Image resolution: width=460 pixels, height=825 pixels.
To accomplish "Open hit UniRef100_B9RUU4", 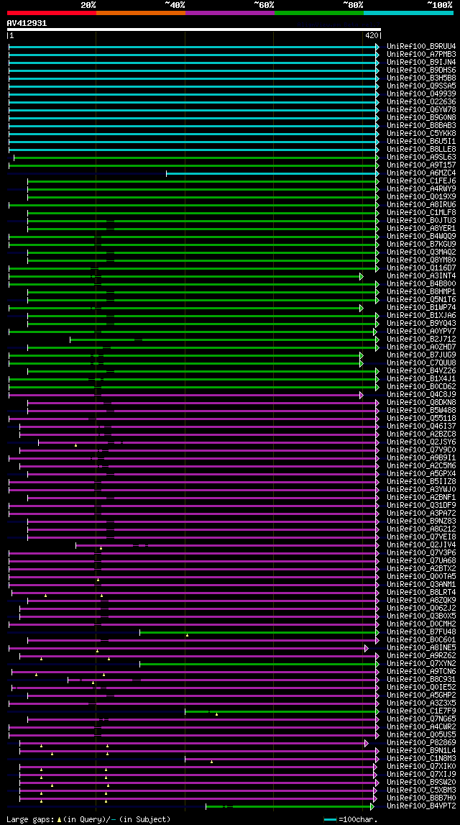I will [x=421, y=46].
